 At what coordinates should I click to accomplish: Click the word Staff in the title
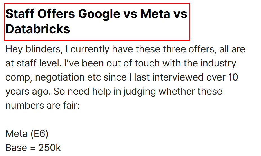[x=20, y=14]
